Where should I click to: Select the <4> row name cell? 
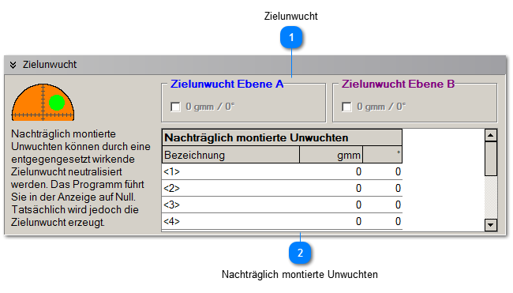click(x=230, y=221)
